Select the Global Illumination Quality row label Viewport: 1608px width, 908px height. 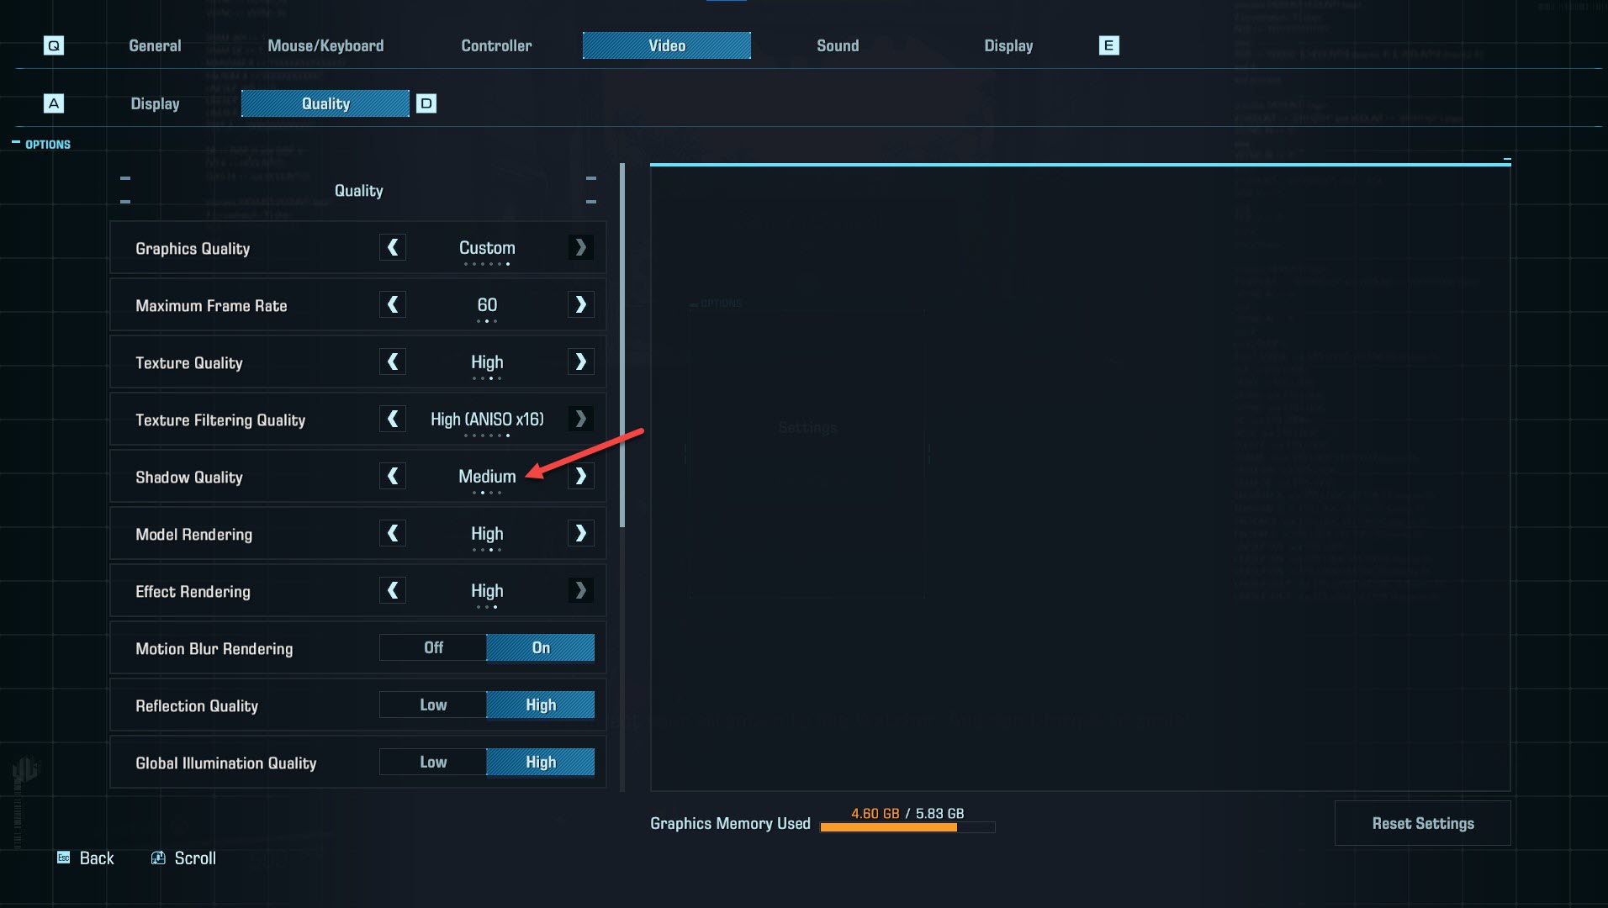[226, 763]
